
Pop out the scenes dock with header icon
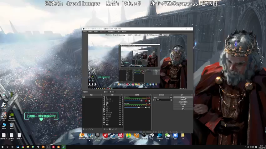pos(101,95)
